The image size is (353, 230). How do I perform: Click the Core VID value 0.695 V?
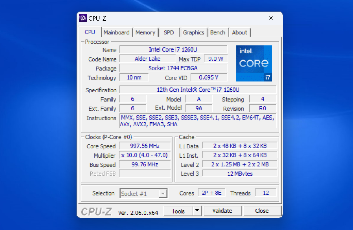[x=209, y=77]
